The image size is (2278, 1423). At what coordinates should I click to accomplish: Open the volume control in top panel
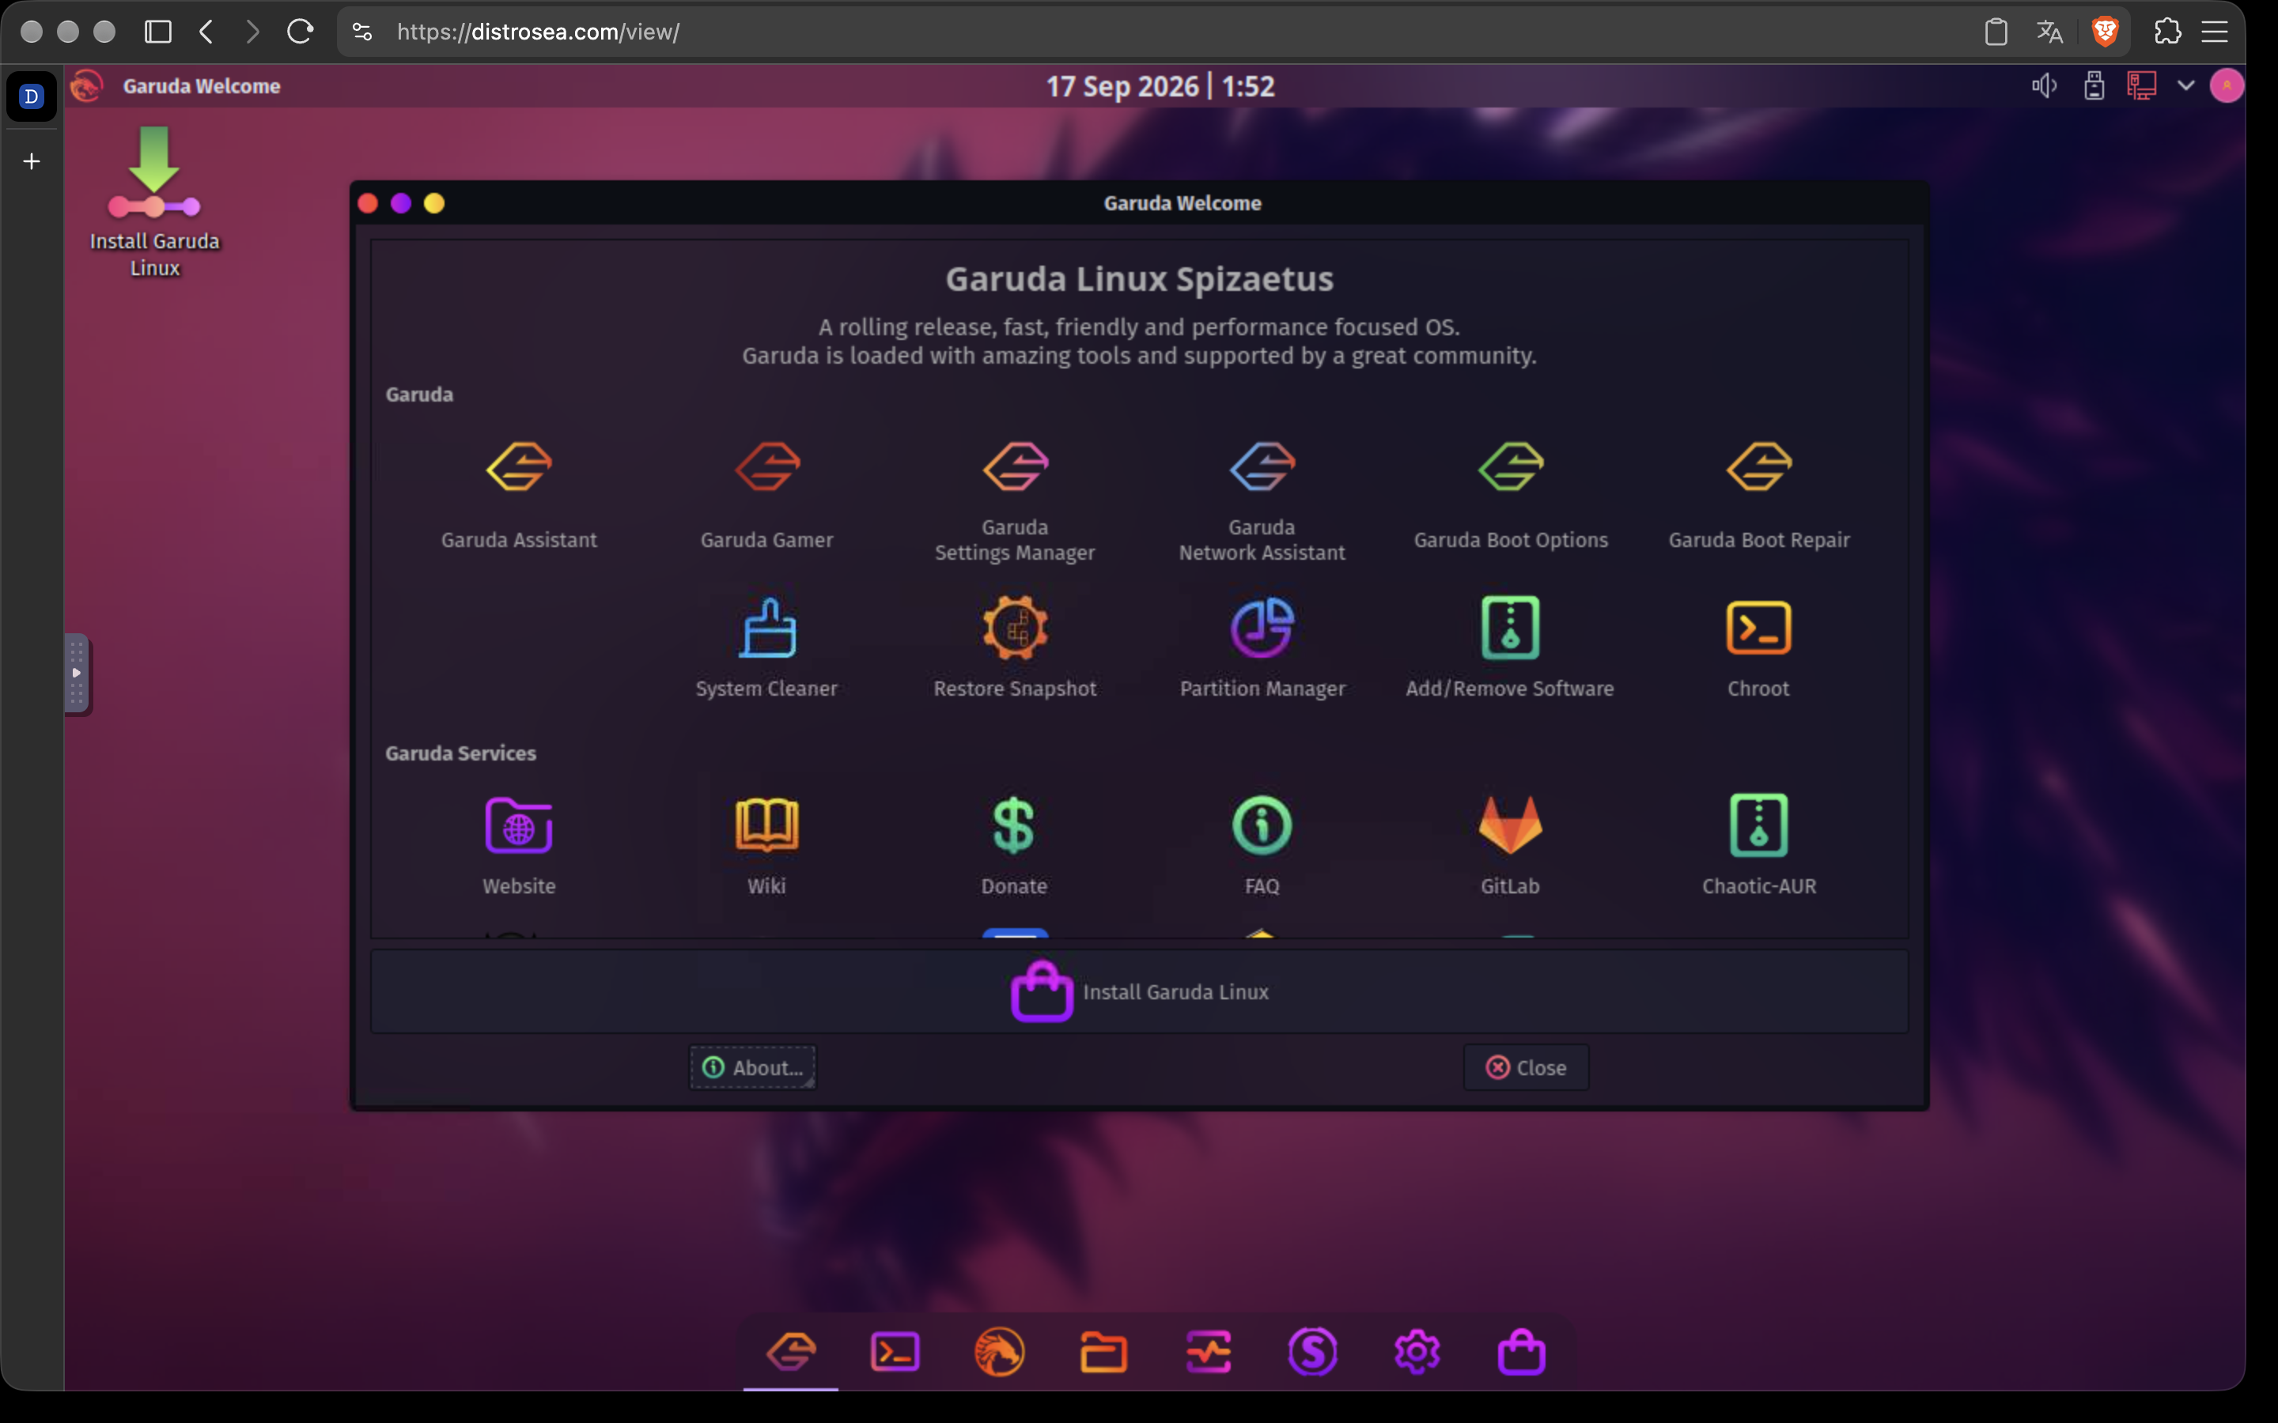pos(2044,85)
